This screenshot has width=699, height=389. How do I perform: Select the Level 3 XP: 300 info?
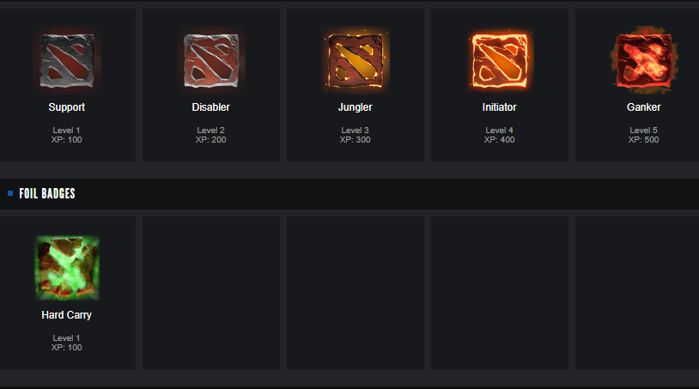point(355,135)
